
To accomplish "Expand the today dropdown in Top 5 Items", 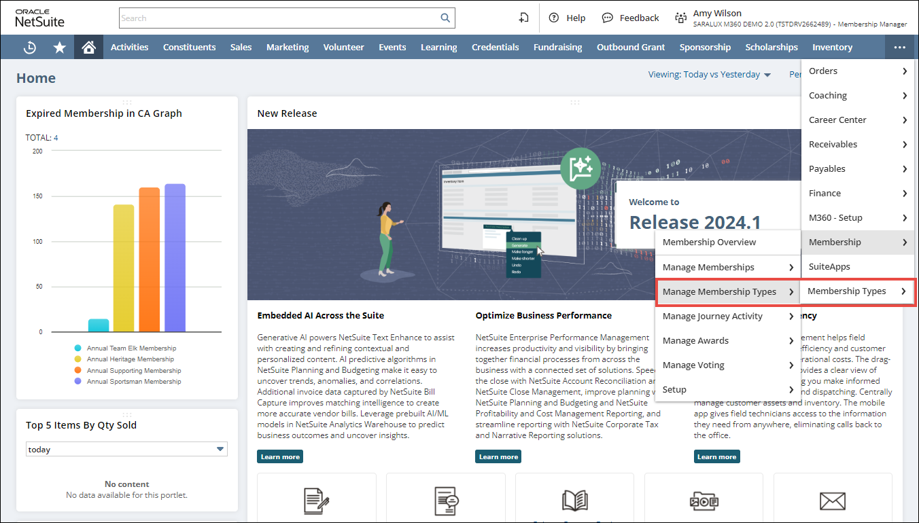I will (220, 450).
